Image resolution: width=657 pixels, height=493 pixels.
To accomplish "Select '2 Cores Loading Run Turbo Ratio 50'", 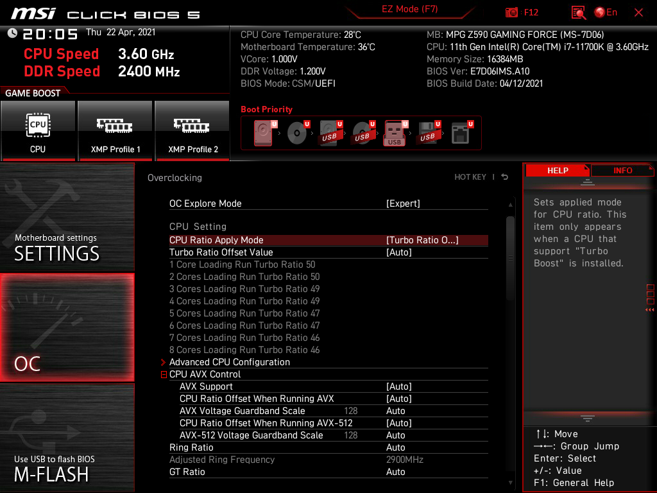I will pyautogui.click(x=244, y=277).
